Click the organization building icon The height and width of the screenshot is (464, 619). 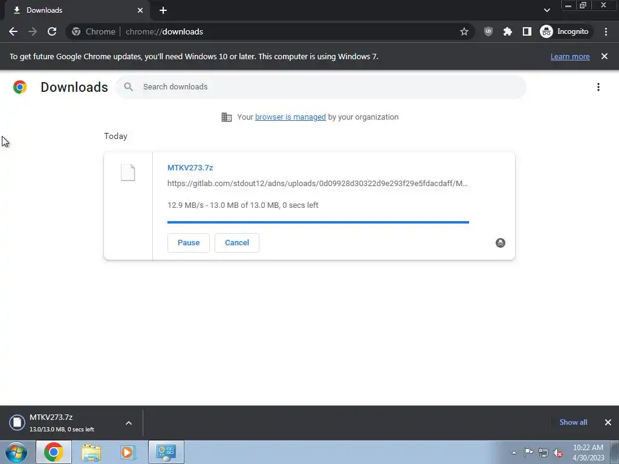tap(227, 117)
